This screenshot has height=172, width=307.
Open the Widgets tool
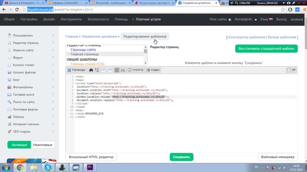pyautogui.click(x=153, y=70)
